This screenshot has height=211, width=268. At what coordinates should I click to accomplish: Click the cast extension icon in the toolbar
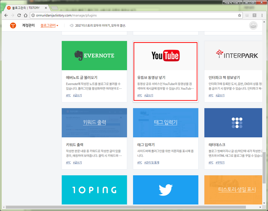pos(247,15)
